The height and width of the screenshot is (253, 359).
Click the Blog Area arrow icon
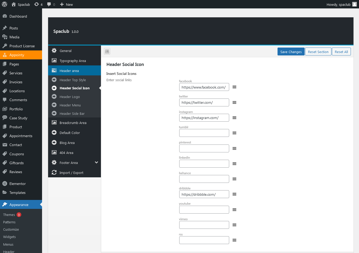(54, 142)
